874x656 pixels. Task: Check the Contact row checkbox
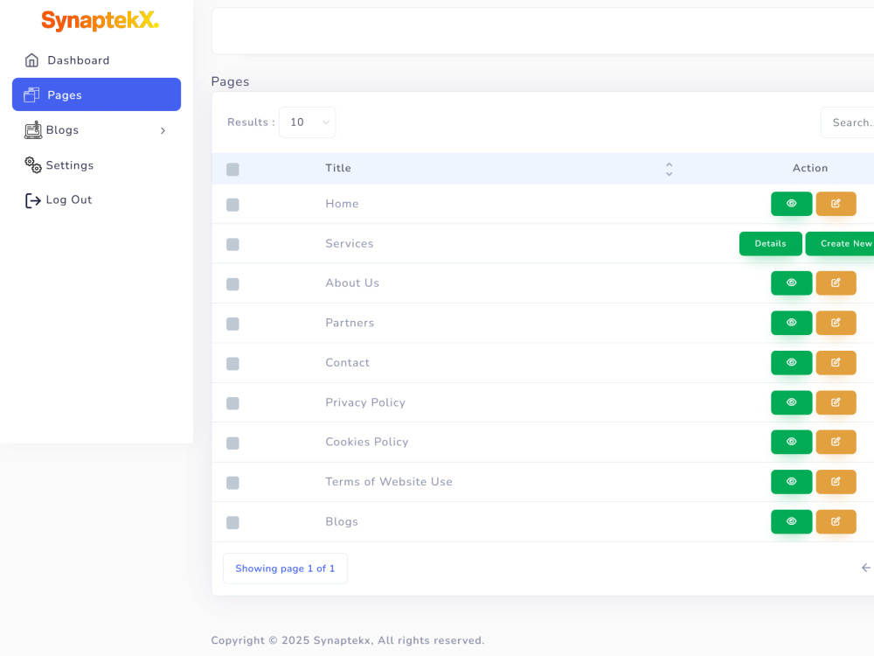[233, 364]
